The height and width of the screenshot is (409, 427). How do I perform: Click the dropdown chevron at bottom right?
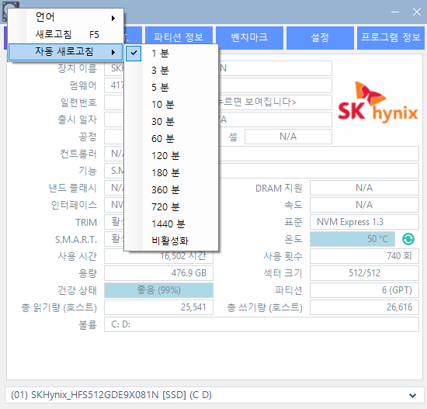412,395
